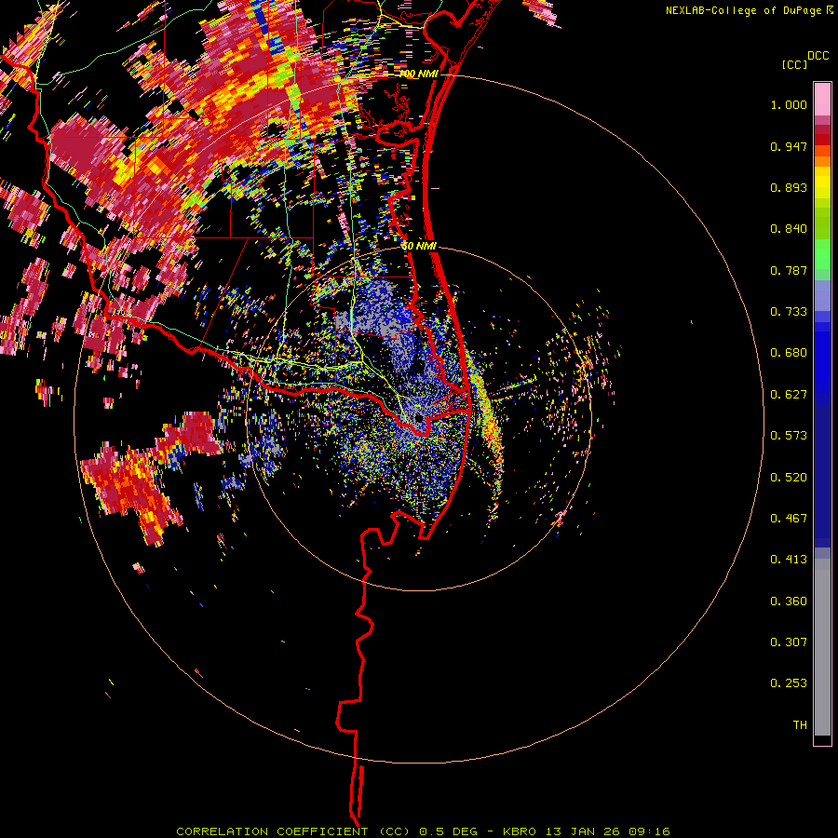Click the pink top segment of color bar
838x838 pixels.
click(822, 99)
